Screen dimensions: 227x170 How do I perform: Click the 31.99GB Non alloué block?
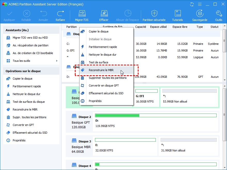pos(189,146)
